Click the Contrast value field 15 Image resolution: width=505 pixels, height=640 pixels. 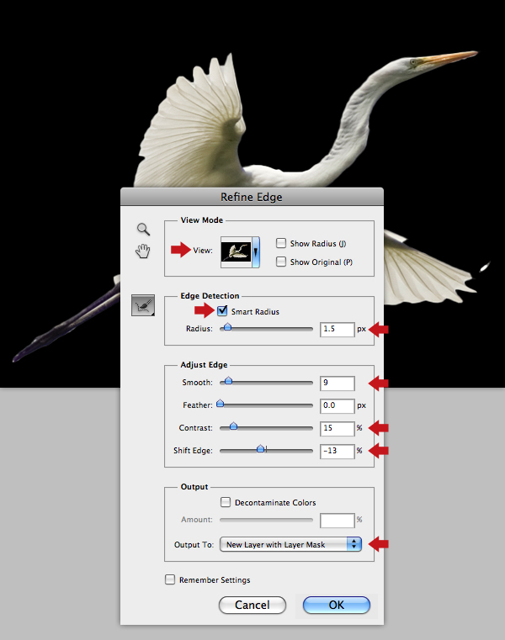(337, 429)
